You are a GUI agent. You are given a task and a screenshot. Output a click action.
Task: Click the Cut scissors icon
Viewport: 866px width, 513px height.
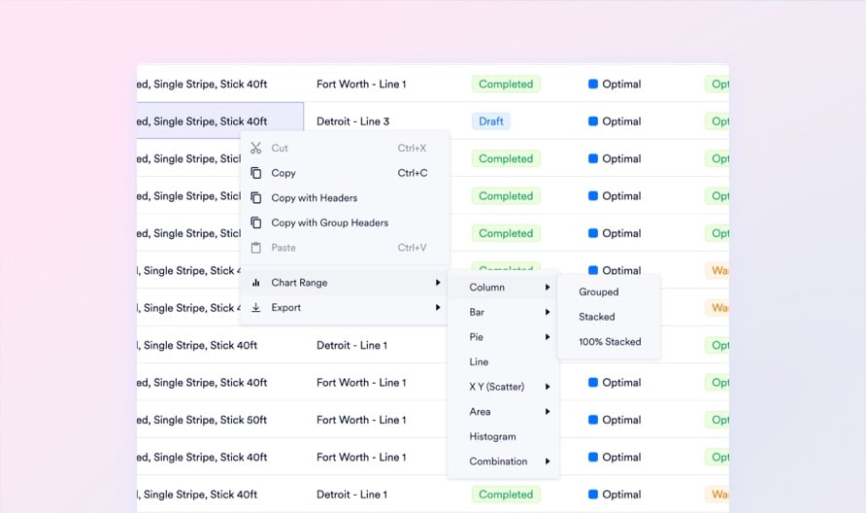tap(255, 148)
